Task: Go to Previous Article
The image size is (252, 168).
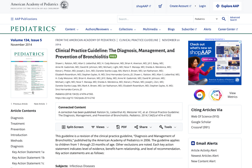Action: (19, 104)
